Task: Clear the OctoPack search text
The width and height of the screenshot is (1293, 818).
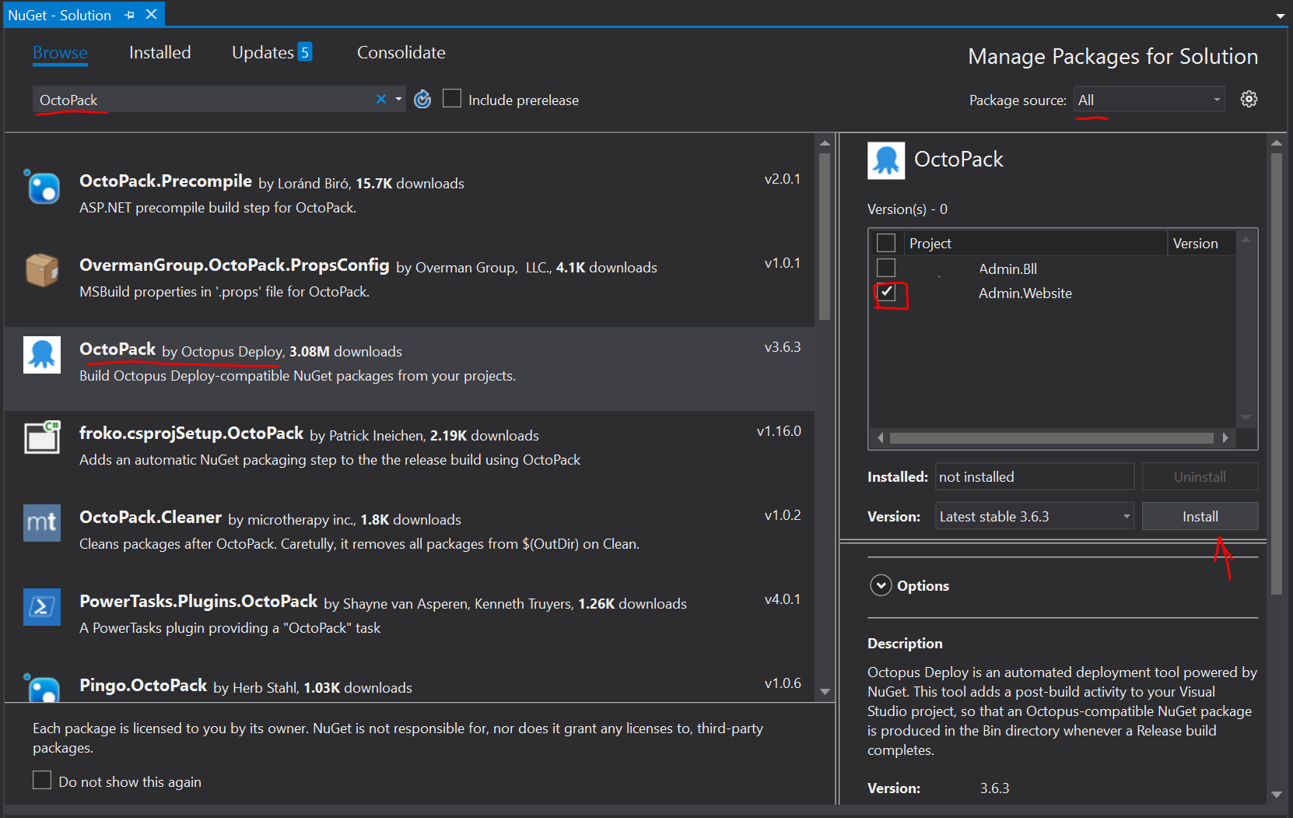Action: click(x=381, y=99)
